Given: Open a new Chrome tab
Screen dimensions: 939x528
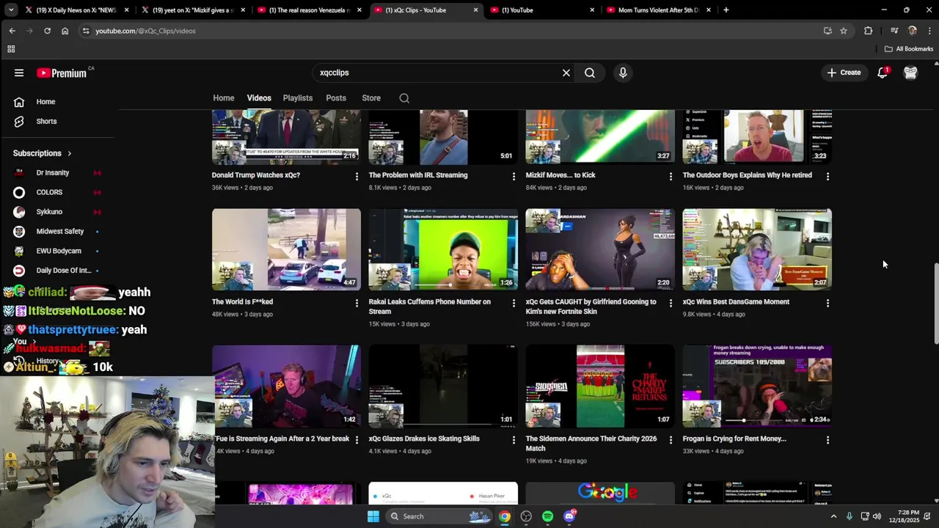Looking at the screenshot, I should (726, 10).
